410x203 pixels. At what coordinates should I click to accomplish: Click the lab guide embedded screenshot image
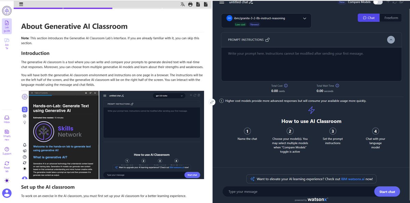coord(112,135)
